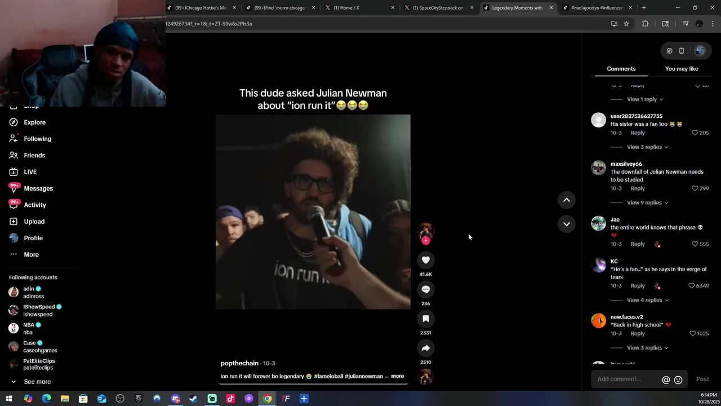Go to the previous video
Screen dimensions: 721x406
coord(567,200)
